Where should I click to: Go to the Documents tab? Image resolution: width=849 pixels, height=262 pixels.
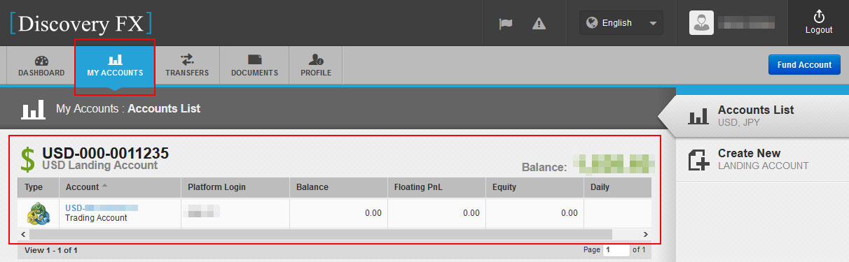click(254, 66)
